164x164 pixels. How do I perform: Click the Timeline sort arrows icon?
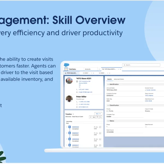click(x=101, y=117)
